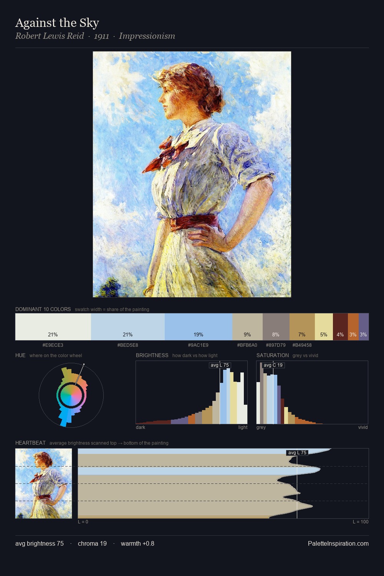Click the 'light' axis label
The image size is (384, 576).
point(243,427)
